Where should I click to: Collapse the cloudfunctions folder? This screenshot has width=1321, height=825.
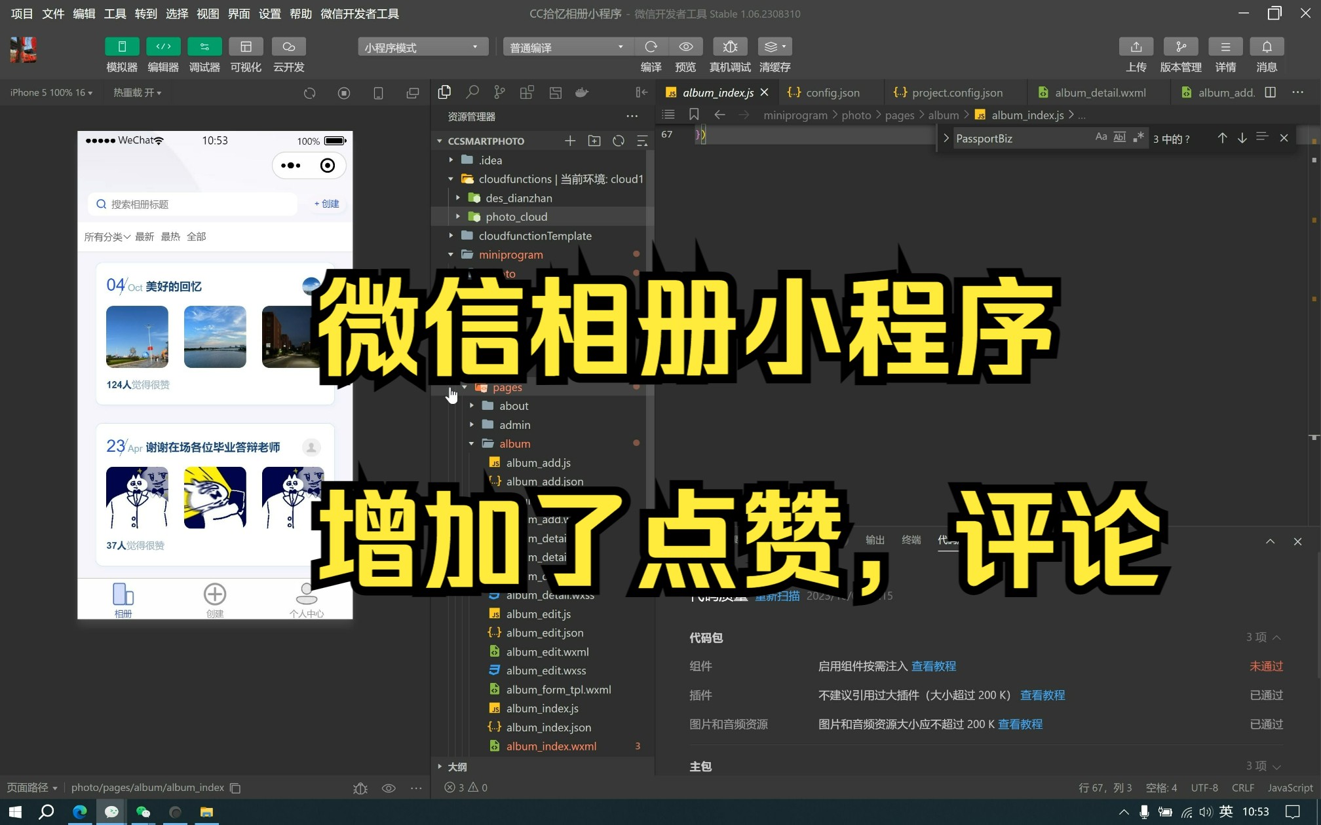click(451, 179)
